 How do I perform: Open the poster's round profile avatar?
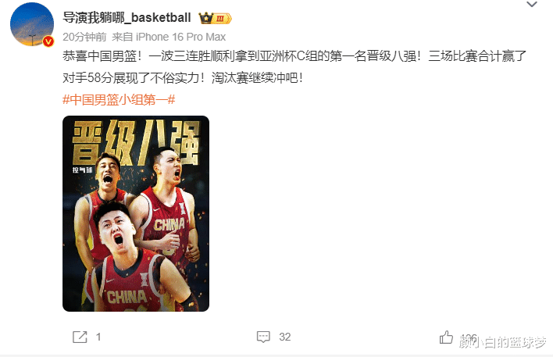click(x=32, y=24)
